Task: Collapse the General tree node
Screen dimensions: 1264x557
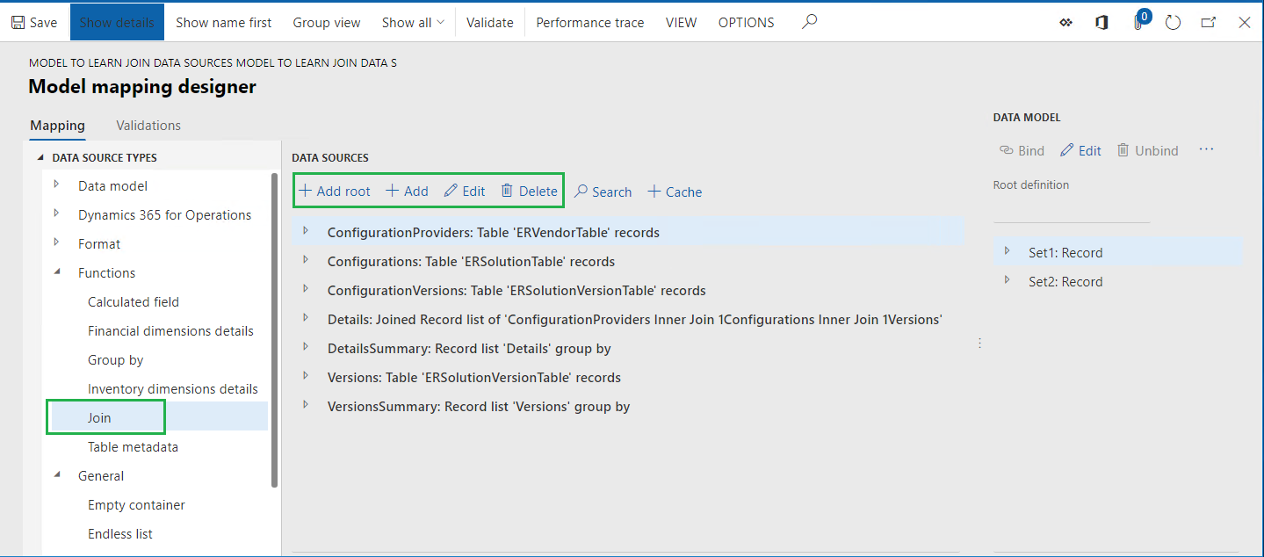Action: (x=57, y=475)
